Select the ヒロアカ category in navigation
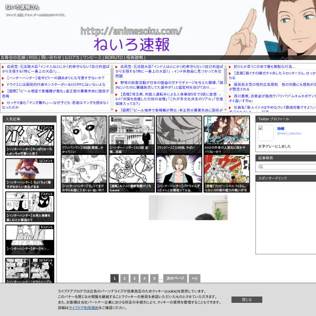 (72, 57)
